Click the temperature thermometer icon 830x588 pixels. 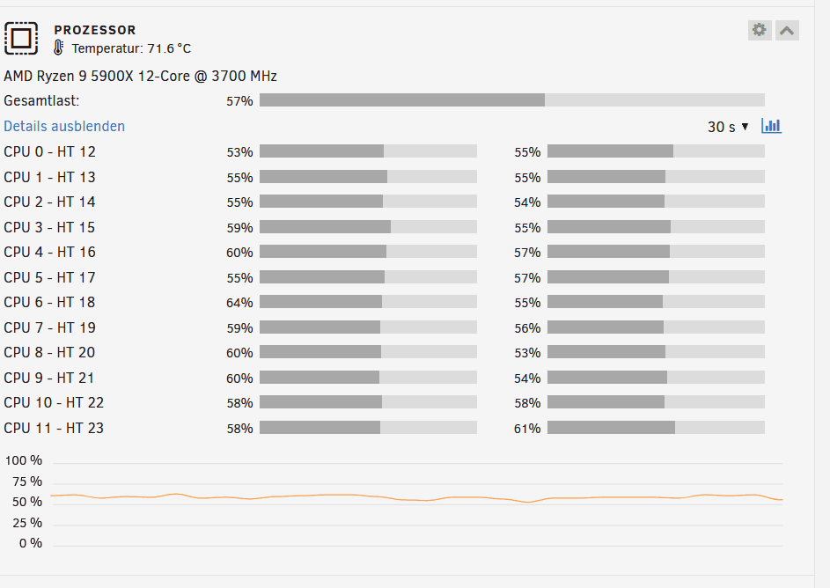59,48
